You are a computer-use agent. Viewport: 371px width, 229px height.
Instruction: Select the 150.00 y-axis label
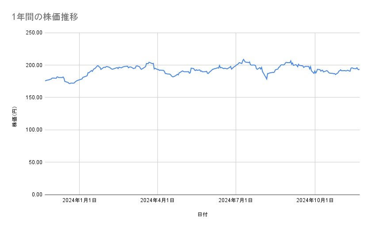pyautogui.click(x=34, y=98)
